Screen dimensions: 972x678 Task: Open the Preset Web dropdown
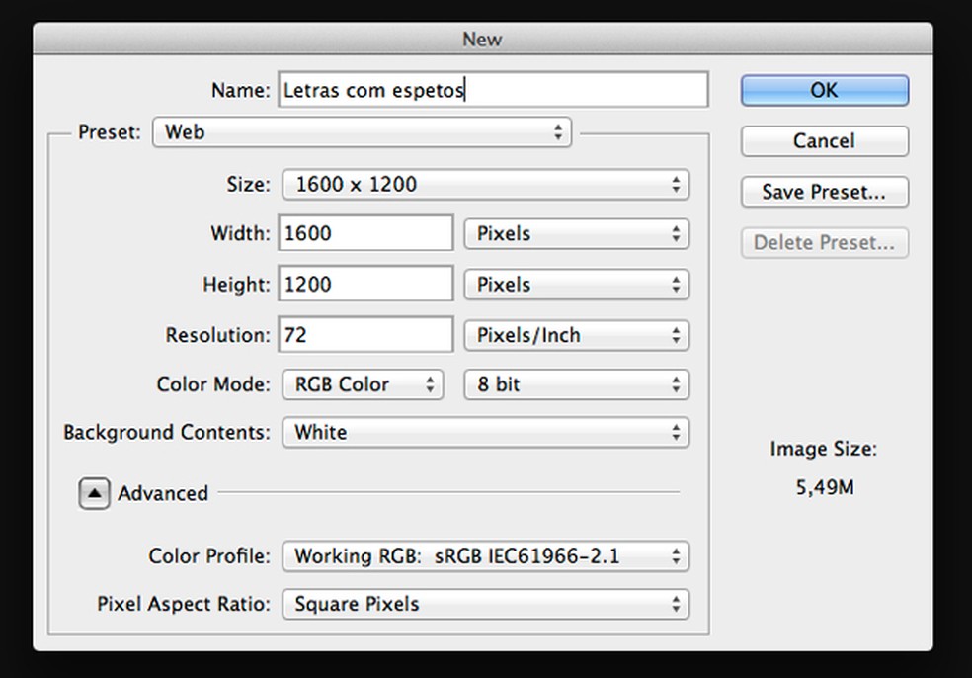pos(362,131)
